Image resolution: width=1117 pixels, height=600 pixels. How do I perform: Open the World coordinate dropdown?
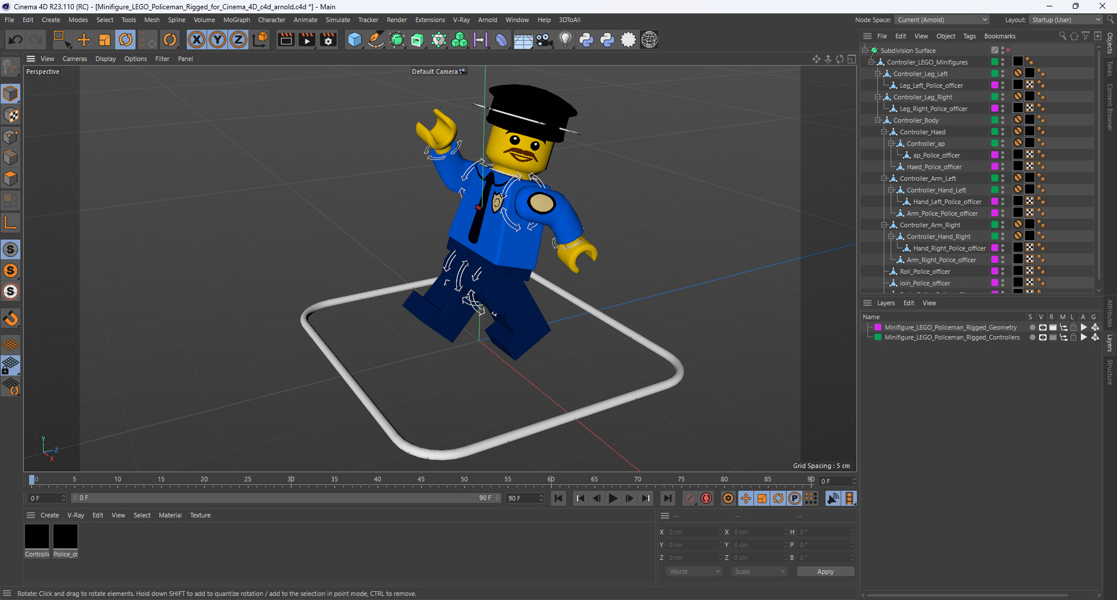[x=695, y=572]
